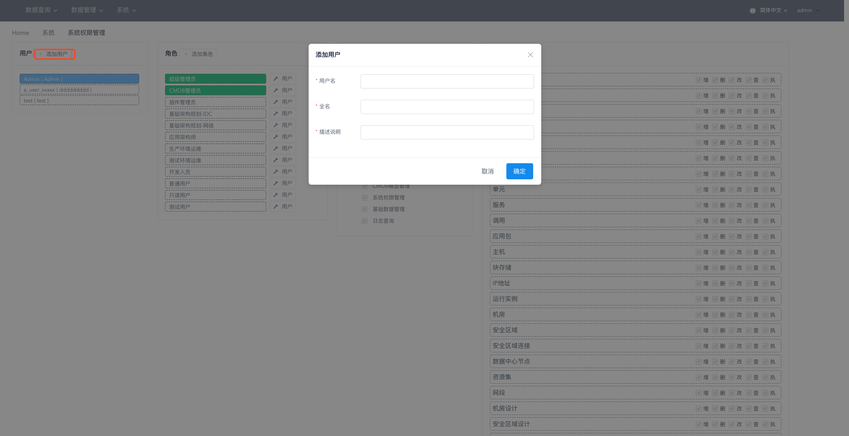Click the wrench 用户 button for 基础架构规划-网络

point(283,125)
